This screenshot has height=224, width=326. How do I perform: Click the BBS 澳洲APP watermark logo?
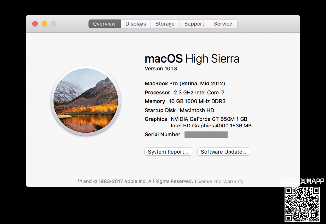click(x=302, y=181)
